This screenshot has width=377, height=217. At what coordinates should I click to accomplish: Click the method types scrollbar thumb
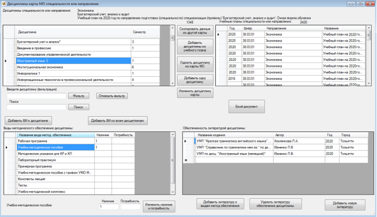172,160
